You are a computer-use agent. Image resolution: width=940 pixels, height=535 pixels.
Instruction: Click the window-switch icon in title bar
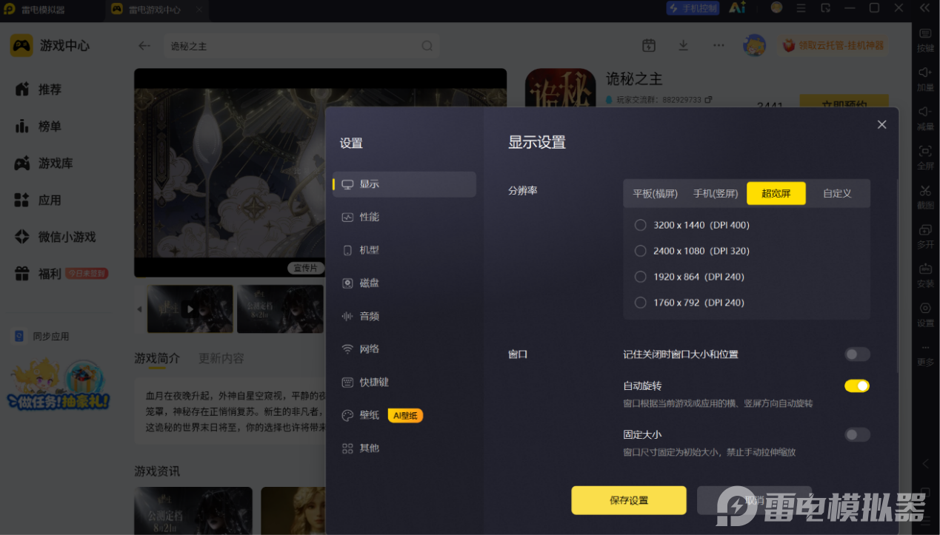pos(826,8)
